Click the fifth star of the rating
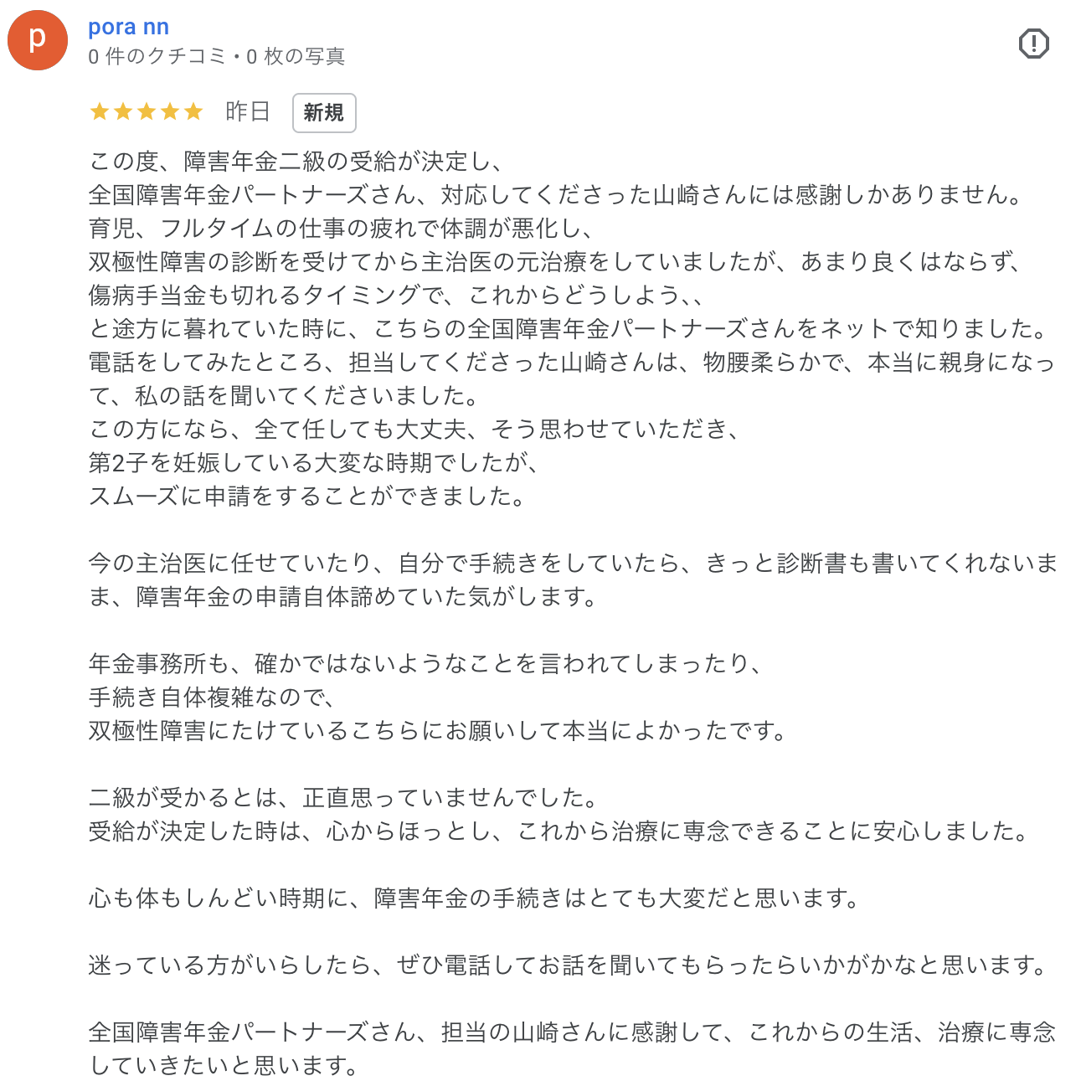This screenshot has width=1081, height=1081. coord(193,111)
